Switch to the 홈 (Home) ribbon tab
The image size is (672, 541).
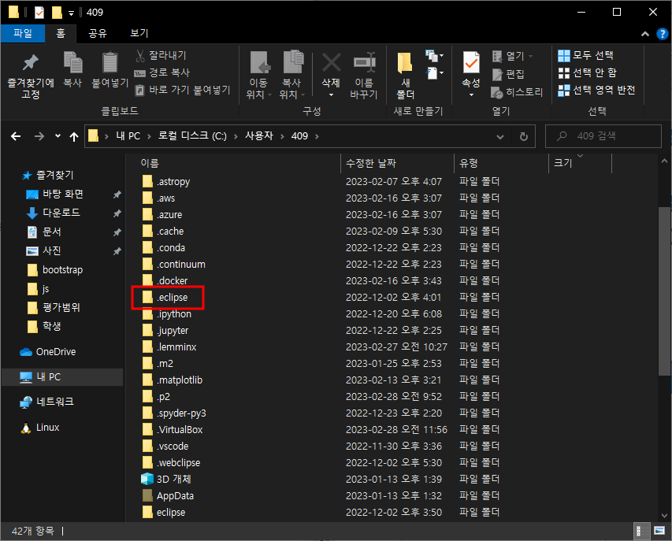tap(61, 33)
